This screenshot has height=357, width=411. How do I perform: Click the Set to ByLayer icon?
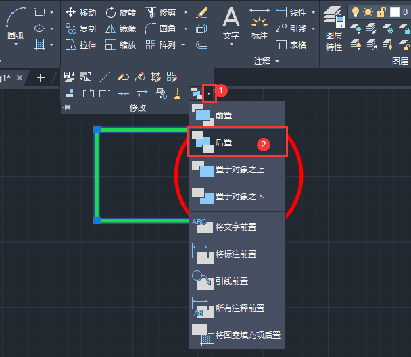tap(69, 77)
